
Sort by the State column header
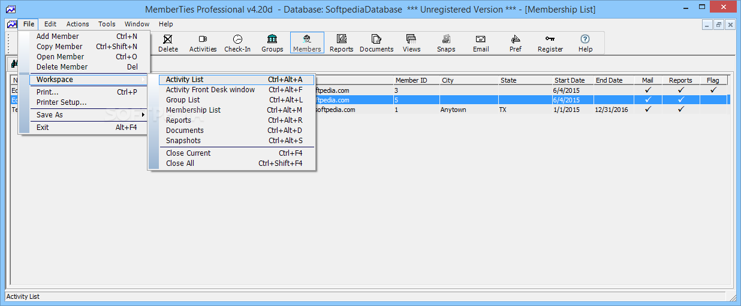[525, 80]
